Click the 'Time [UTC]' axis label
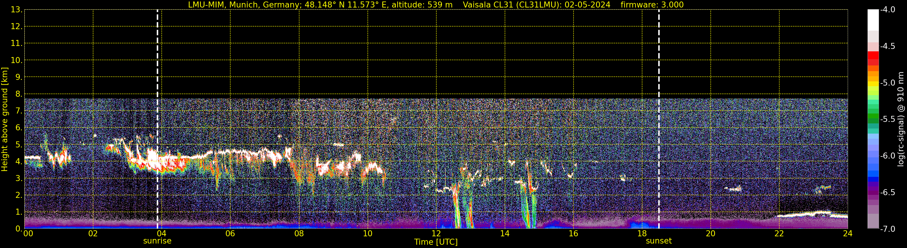Image resolution: width=907 pixels, height=248 pixels. 436,242
